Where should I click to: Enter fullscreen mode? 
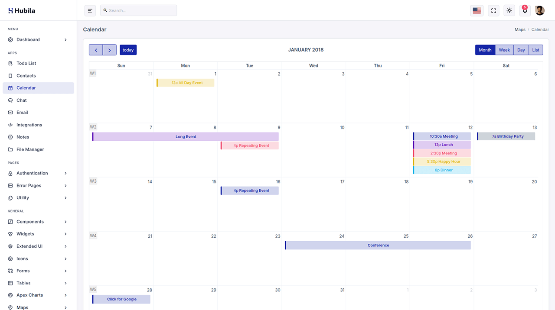click(x=493, y=10)
